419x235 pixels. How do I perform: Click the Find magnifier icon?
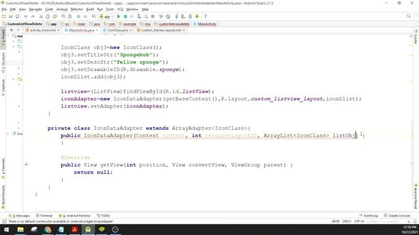click(x=64, y=16)
